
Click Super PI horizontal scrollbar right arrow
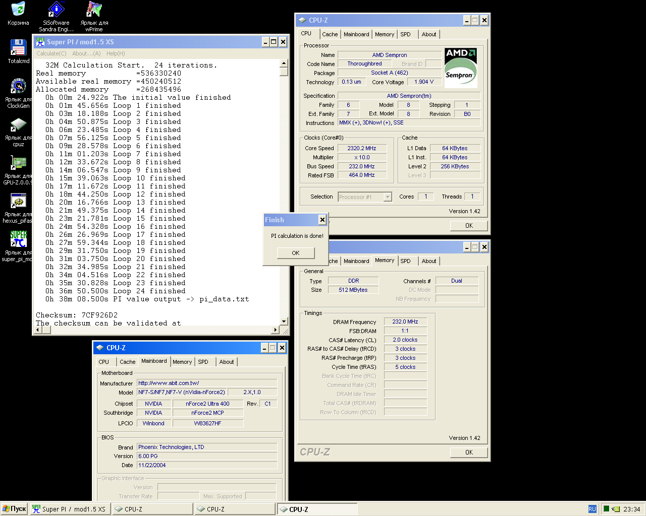pos(276,330)
